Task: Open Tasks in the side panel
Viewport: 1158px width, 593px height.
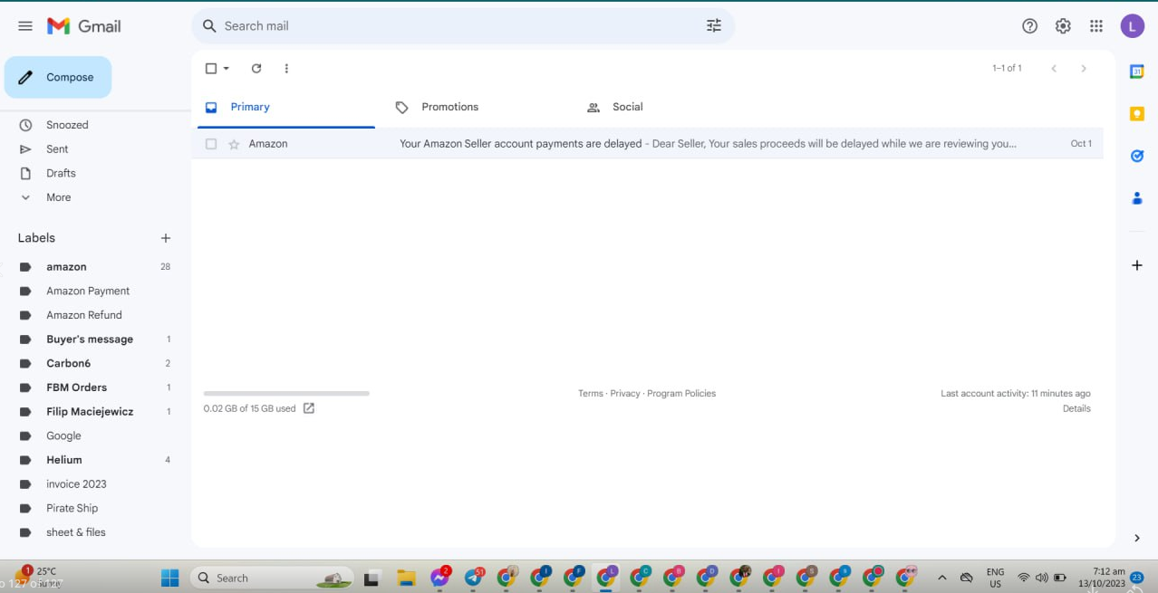Action: pos(1136,156)
